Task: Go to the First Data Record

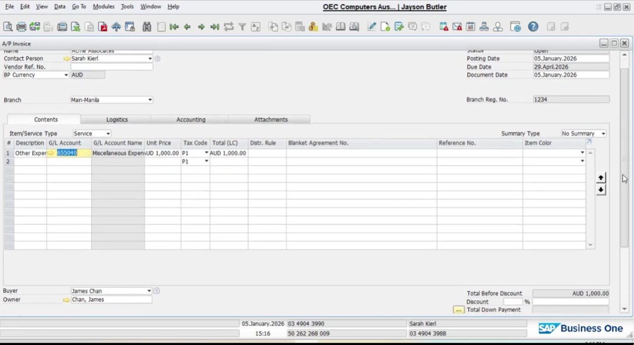Action: click(174, 27)
